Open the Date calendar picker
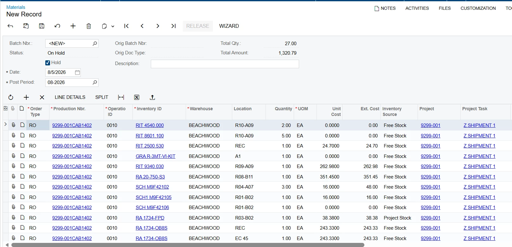Screen dimensions: 512x247 (77, 72)
